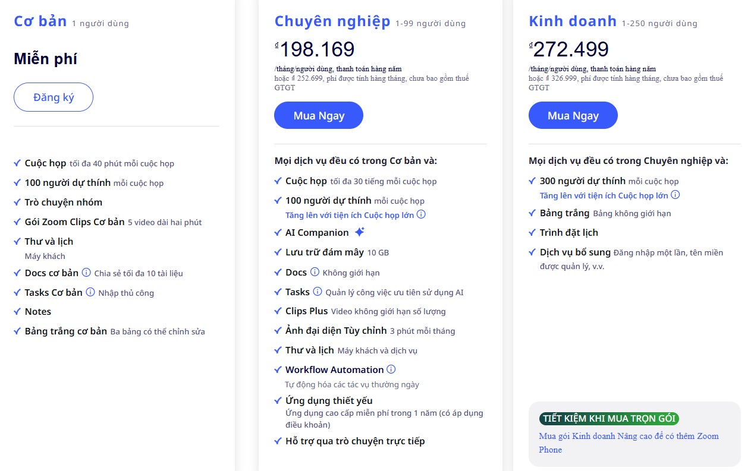Click the Kinh doanh plan heading
This screenshot has height=471, width=754.
(x=573, y=22)
